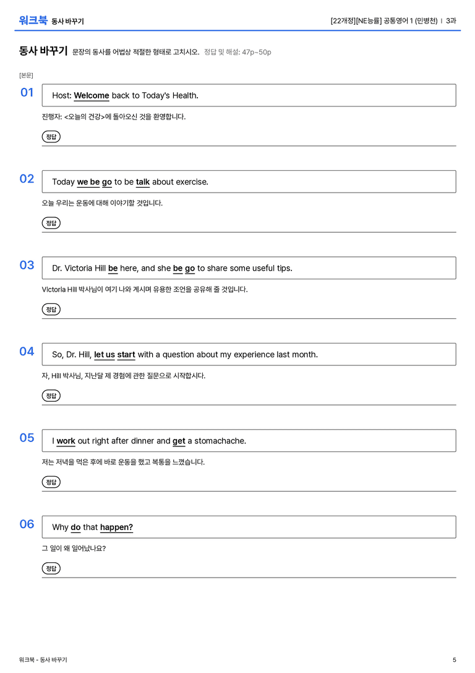Click the page number 5 in footer
This screenshot has width=475, height=673.
click(x=454, y=660)
